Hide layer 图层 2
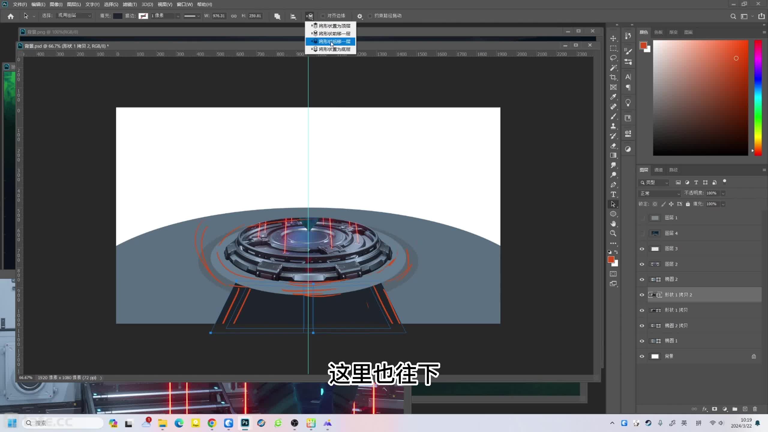Image resolution: width=768 pixels, height=432 pixels. 642,264
